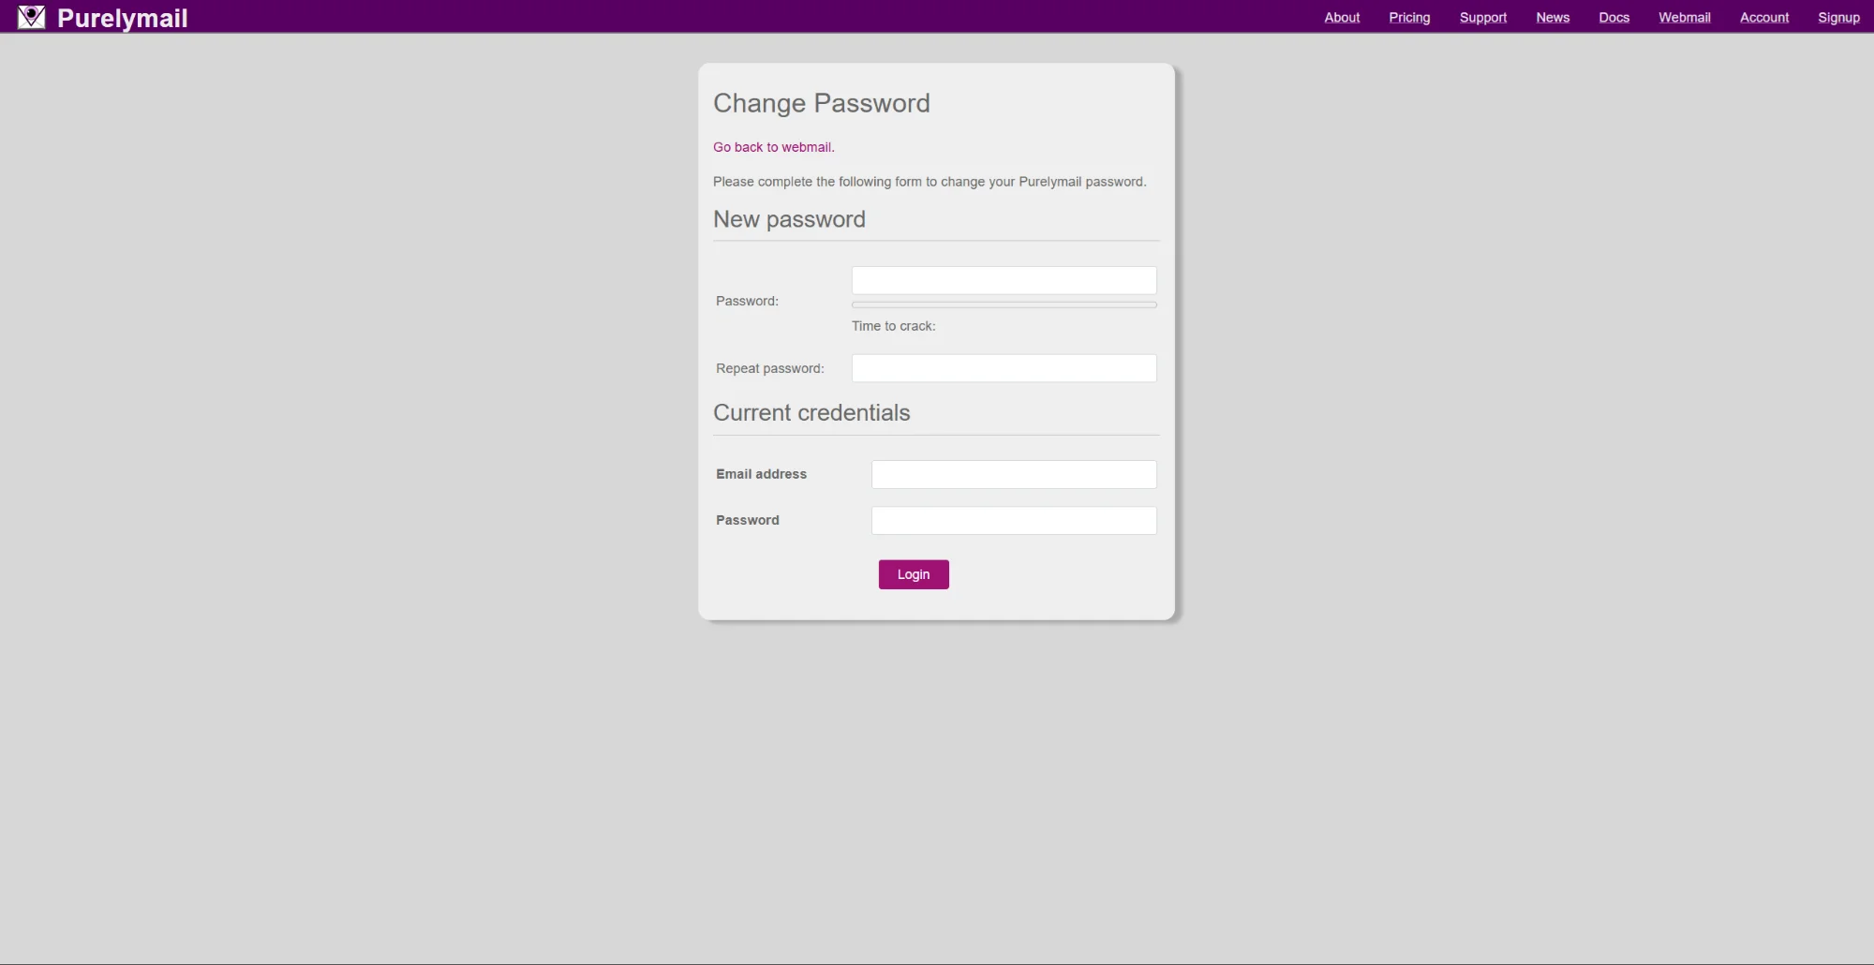Click the 'Current credentials' section heading
Viewport: 1874px width, 965px height.
tap(811, 412)
